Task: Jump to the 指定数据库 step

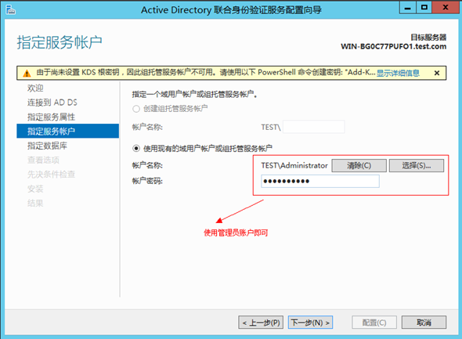Action: tap(47, 146)
